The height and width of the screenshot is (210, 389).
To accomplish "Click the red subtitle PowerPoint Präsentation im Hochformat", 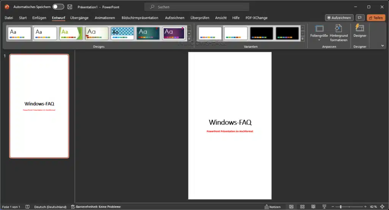I will point(230,132).
